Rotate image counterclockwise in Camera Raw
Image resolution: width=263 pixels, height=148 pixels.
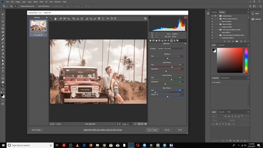(112, 18)
